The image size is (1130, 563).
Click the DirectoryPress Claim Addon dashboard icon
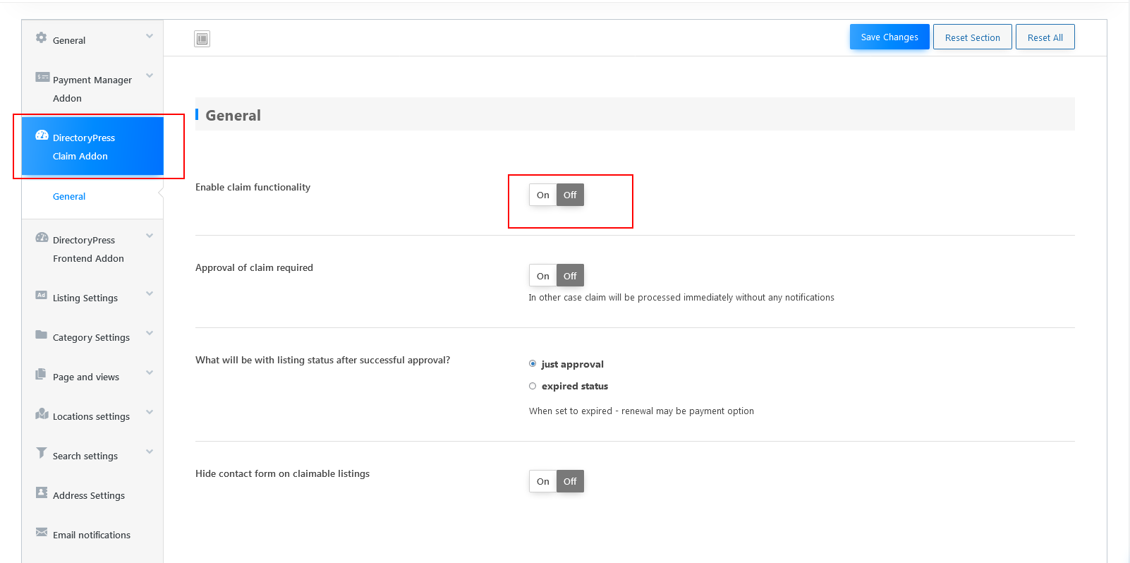click(42, 135)
